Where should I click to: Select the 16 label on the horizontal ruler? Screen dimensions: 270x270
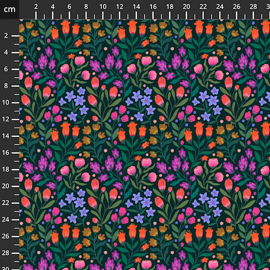(153, 7)
